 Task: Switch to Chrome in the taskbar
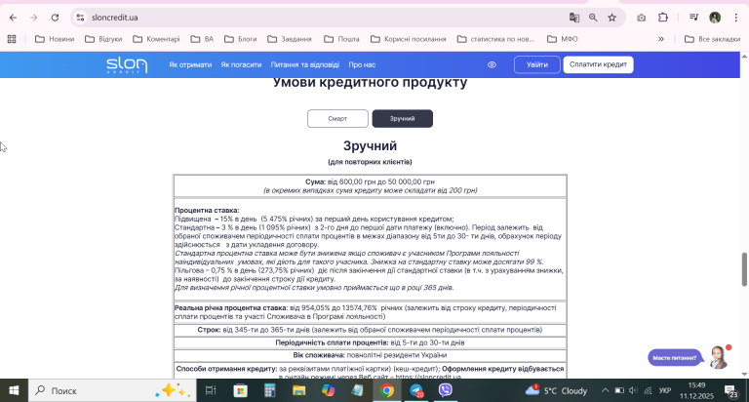pos(387,390)
